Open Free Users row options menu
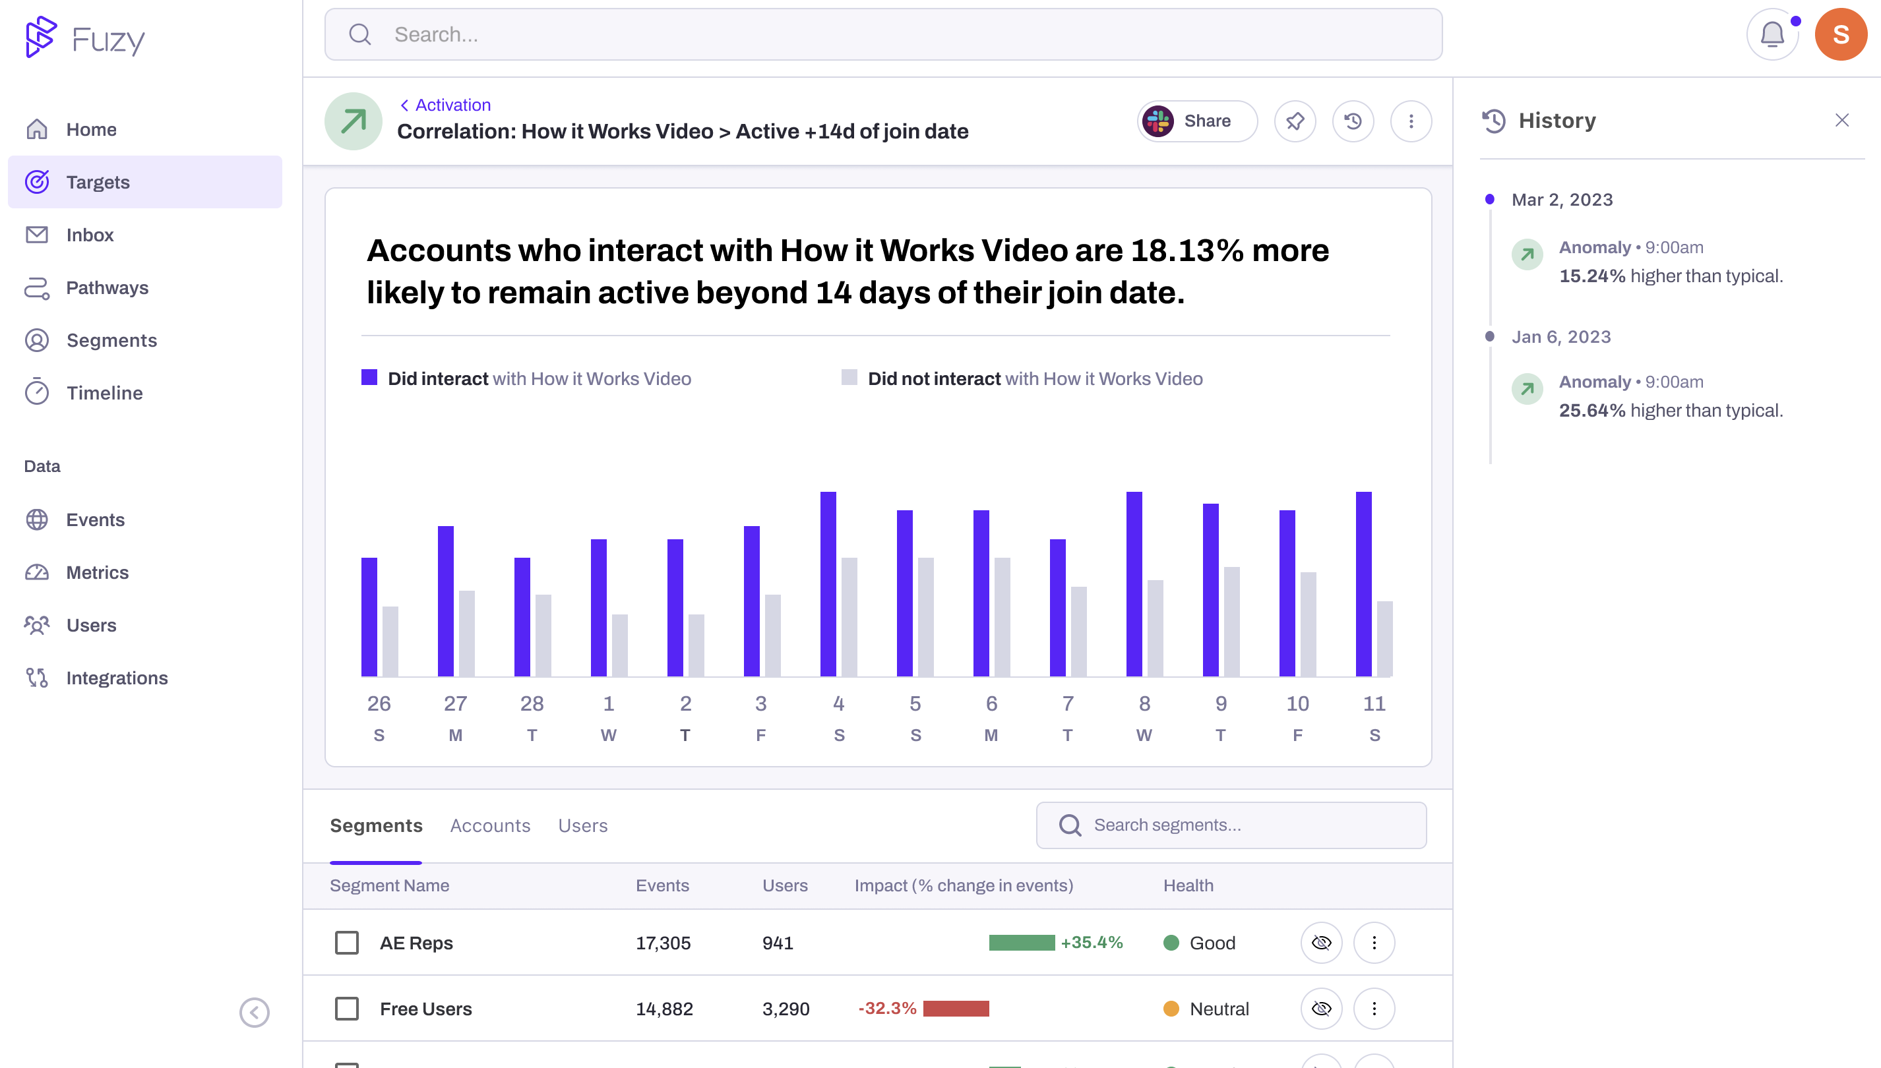1881x1068 pixels. [x=1374, y=1009]
